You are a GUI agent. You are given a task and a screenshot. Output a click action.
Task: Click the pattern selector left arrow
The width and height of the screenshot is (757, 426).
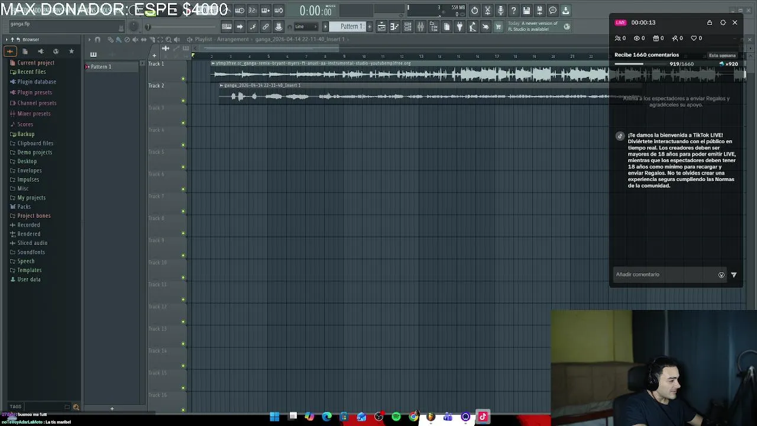pos(325,27)
